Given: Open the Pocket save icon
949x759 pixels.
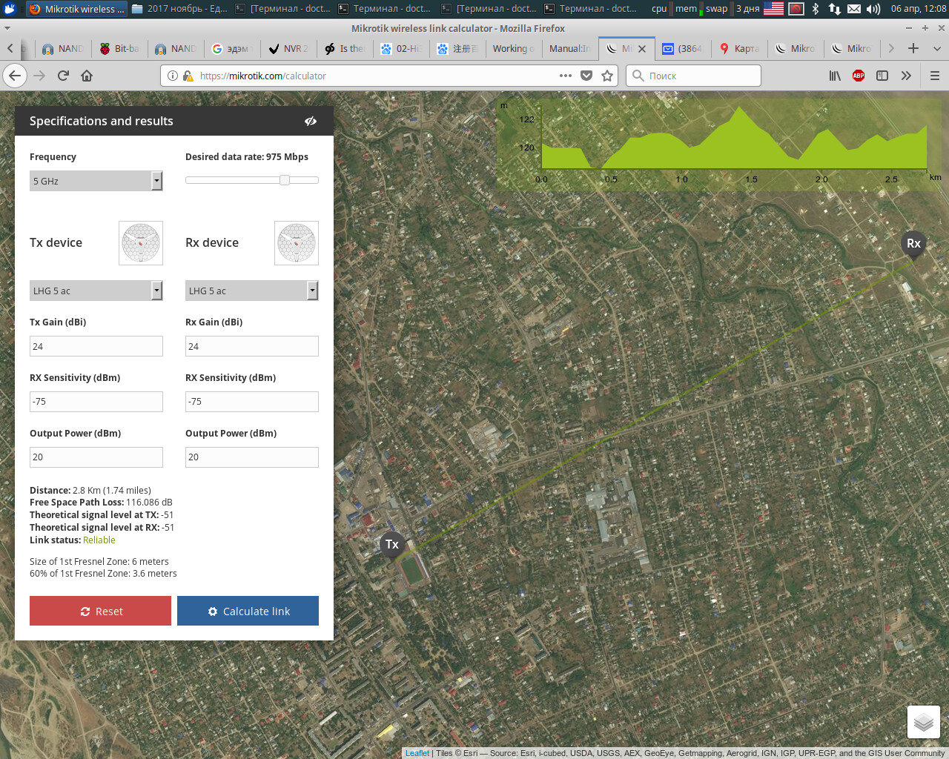Looking at the screenshot, I should (586, 76).
